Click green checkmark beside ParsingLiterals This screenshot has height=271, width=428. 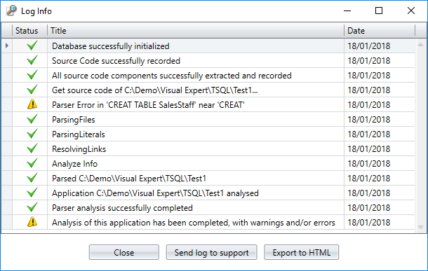click(32, 134)
